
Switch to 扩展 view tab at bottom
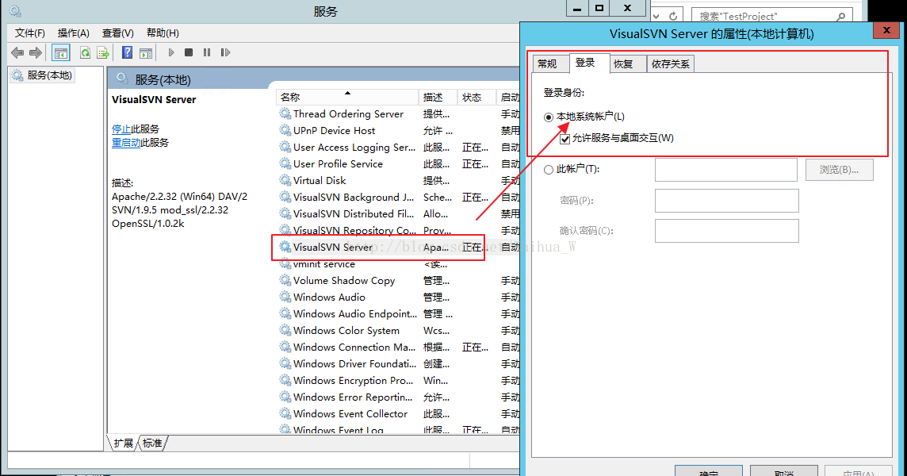[x=123, y=443]
